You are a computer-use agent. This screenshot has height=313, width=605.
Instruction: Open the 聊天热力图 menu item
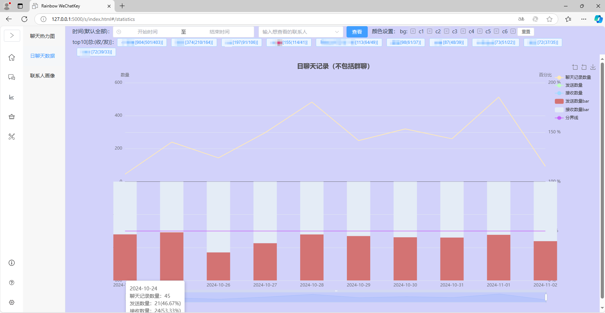coord(42,36)
